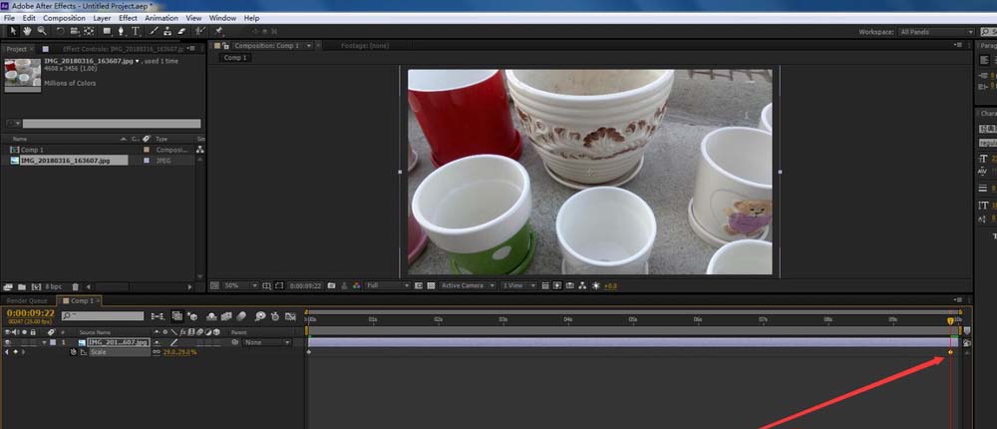Select the Brush tool
The width and height of the screenshot is (997, 429).
click(x=153, y=32)
